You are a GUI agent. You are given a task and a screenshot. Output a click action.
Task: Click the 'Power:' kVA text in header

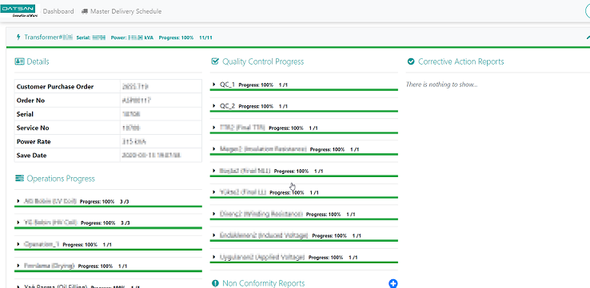[x=132, y=37]
